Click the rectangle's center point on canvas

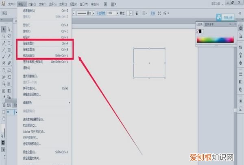[x=149, y=63]
